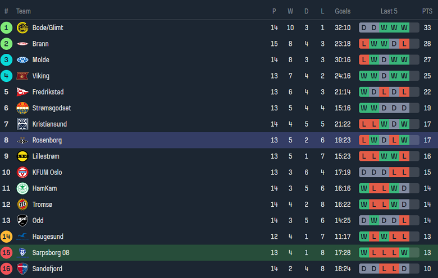This screenshot has width=438, height=278.
Task: Open Rosenborg team page link
Action: point(47,140)
